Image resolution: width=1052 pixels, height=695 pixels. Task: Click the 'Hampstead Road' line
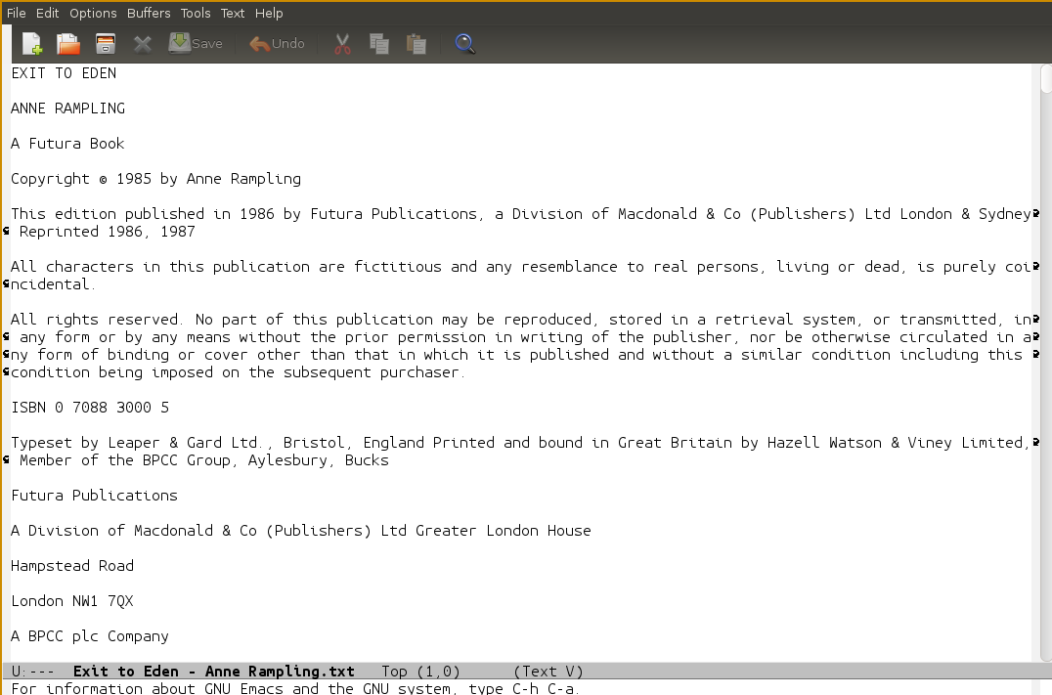point(72,566)
